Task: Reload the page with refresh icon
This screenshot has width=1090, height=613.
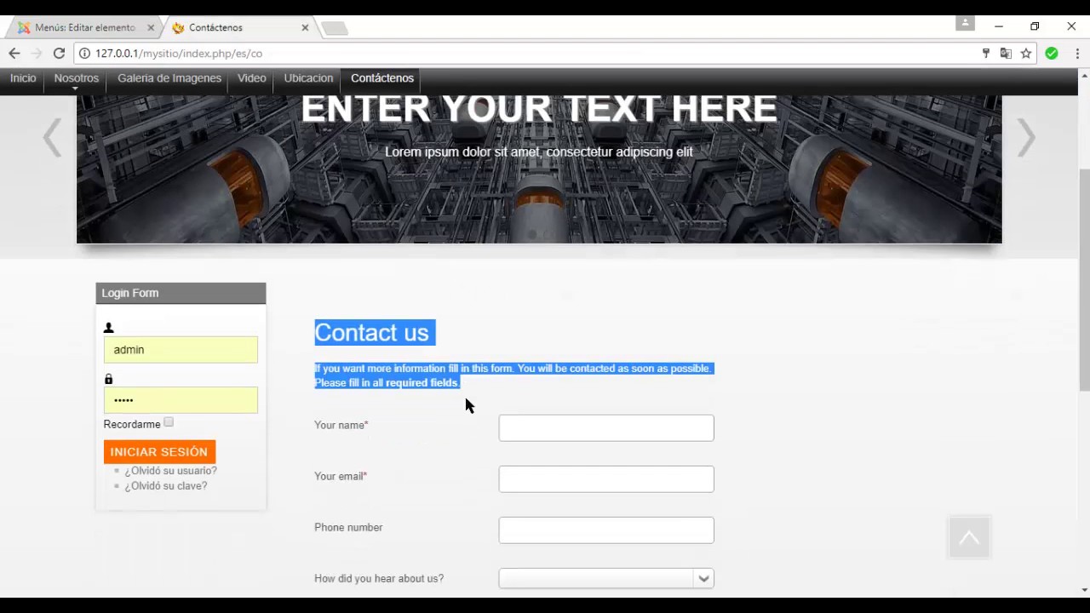Action: [59, 53]
